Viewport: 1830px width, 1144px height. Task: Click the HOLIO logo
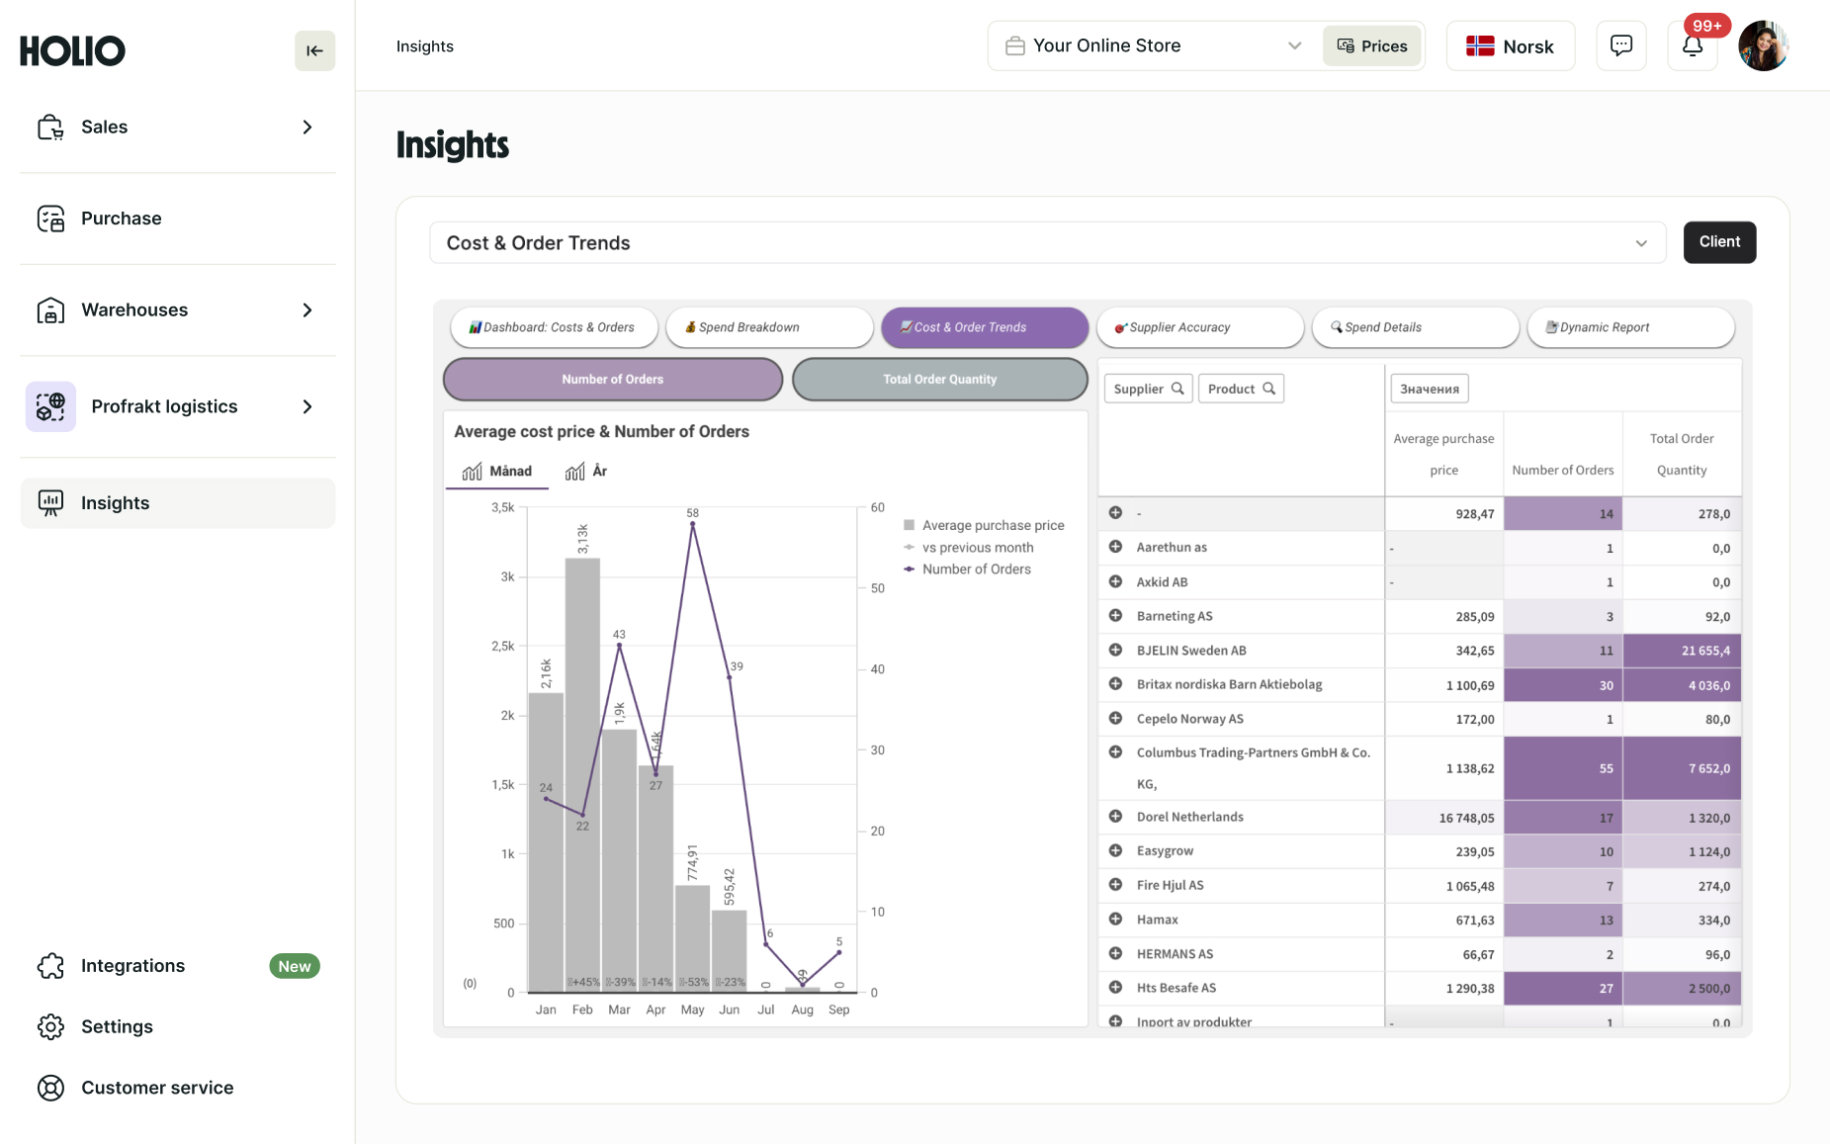72,50
